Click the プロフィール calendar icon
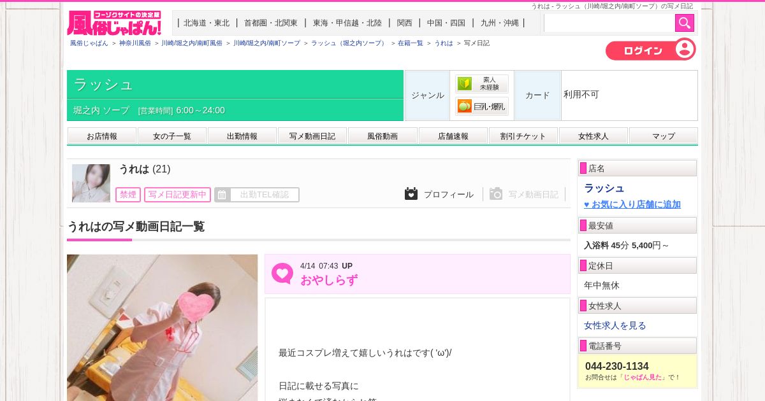 (411, 193)
